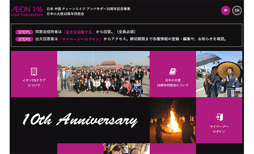This screenshot has width=254, height=154.
Task: Open the campfire night photo
Action: pyautogui.click(x=173, y=120)
